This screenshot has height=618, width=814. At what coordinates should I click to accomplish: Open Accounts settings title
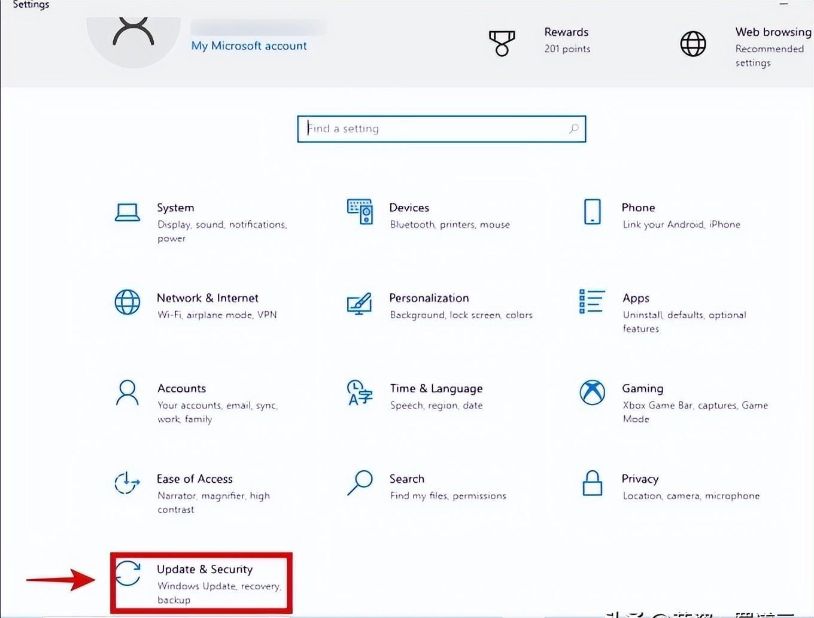181,388
